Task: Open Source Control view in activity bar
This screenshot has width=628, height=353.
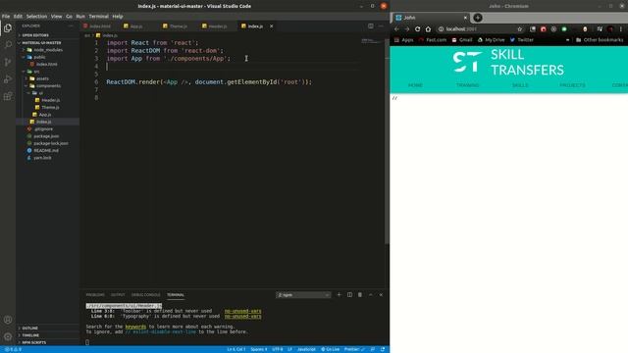Action: pos(8,62)
